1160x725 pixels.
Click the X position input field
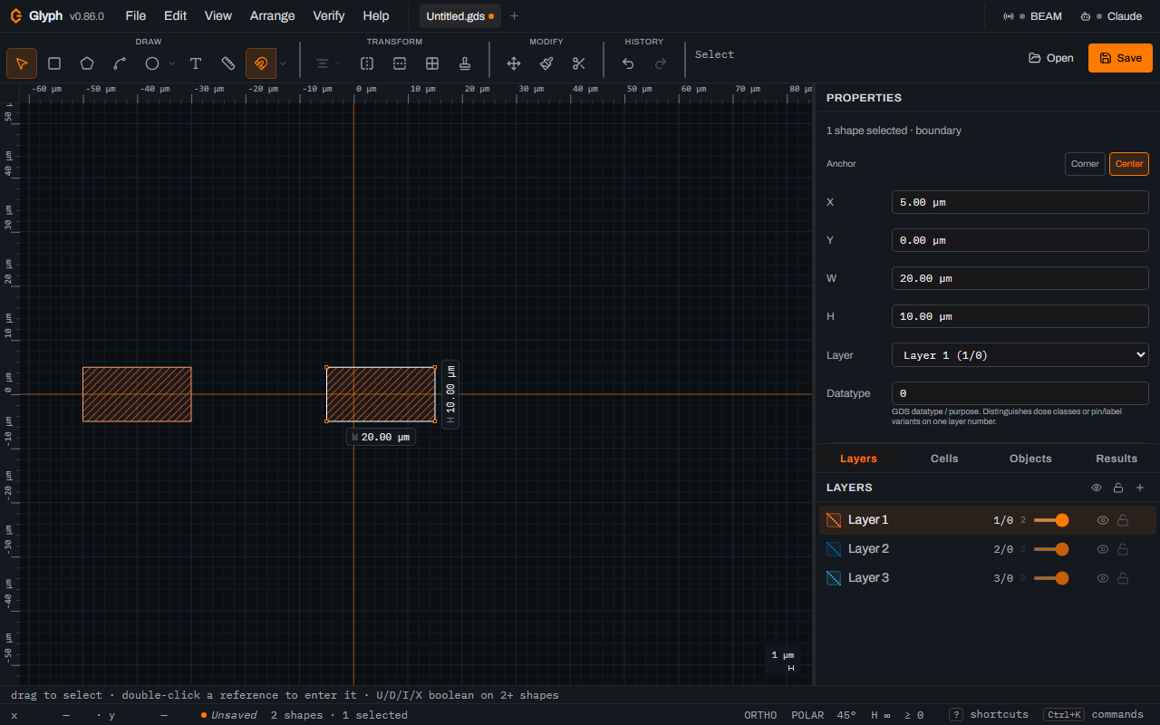1020,202
